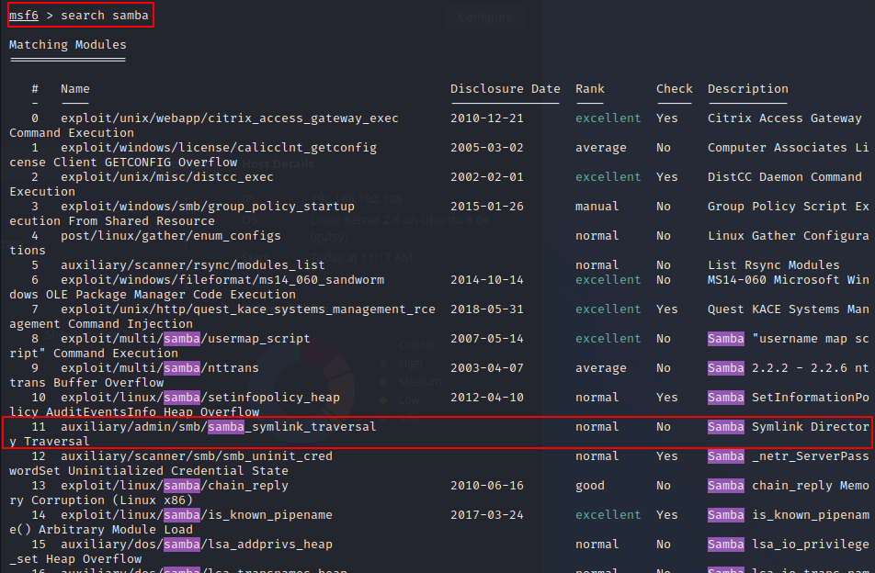This screenshot has width=875, height=573.
Task: Click 'good' rank of chain_reply row
Action: click(x=590, y=486)
